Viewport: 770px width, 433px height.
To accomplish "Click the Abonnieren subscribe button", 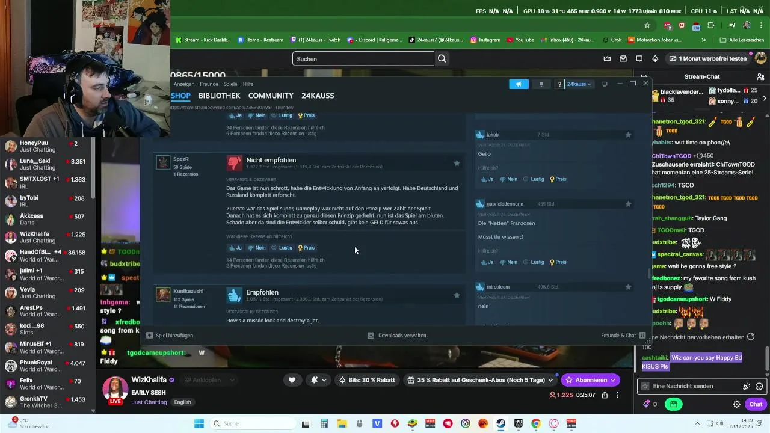I will tap(590, 380).
